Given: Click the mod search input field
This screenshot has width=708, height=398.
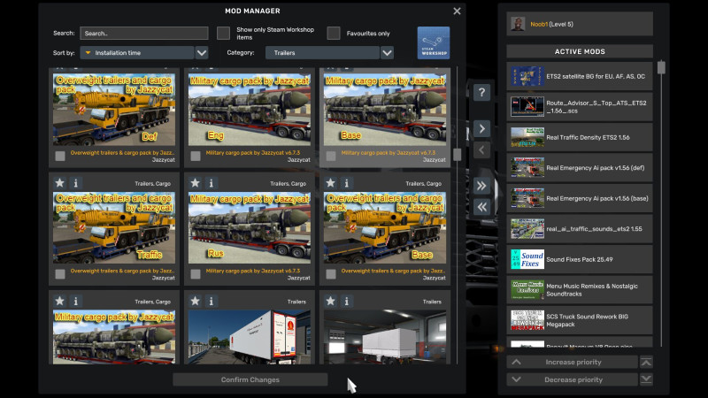Looking at the screenshot, I should pos(144,33).
